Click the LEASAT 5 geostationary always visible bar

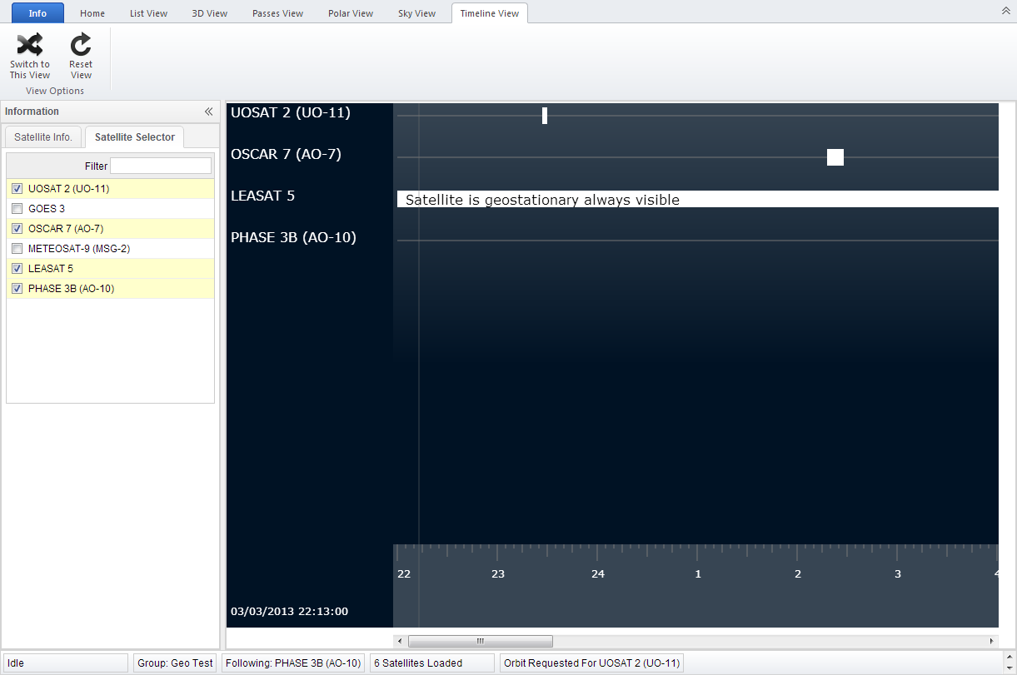click(698, 200)
